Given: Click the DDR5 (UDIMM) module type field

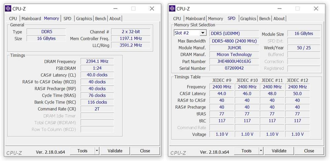Looking at the screenshot, I should point(234,34).
